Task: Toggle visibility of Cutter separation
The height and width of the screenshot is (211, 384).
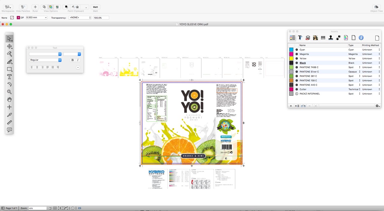Action: (x=297, y=89)
